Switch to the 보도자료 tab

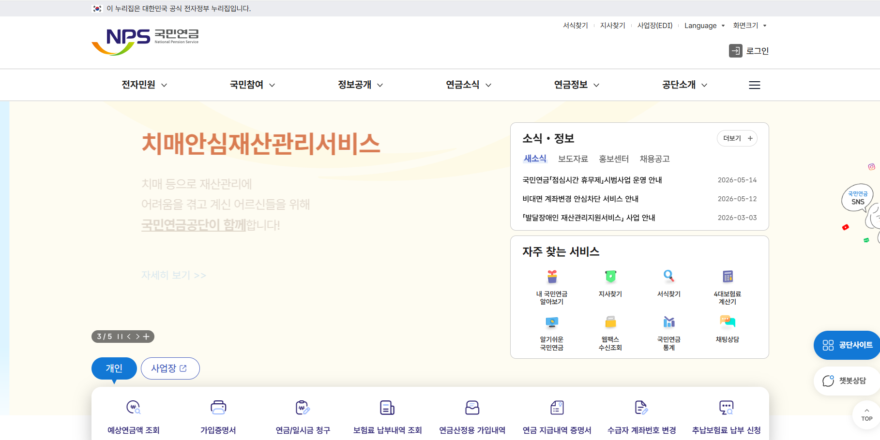tap(573, 159)
